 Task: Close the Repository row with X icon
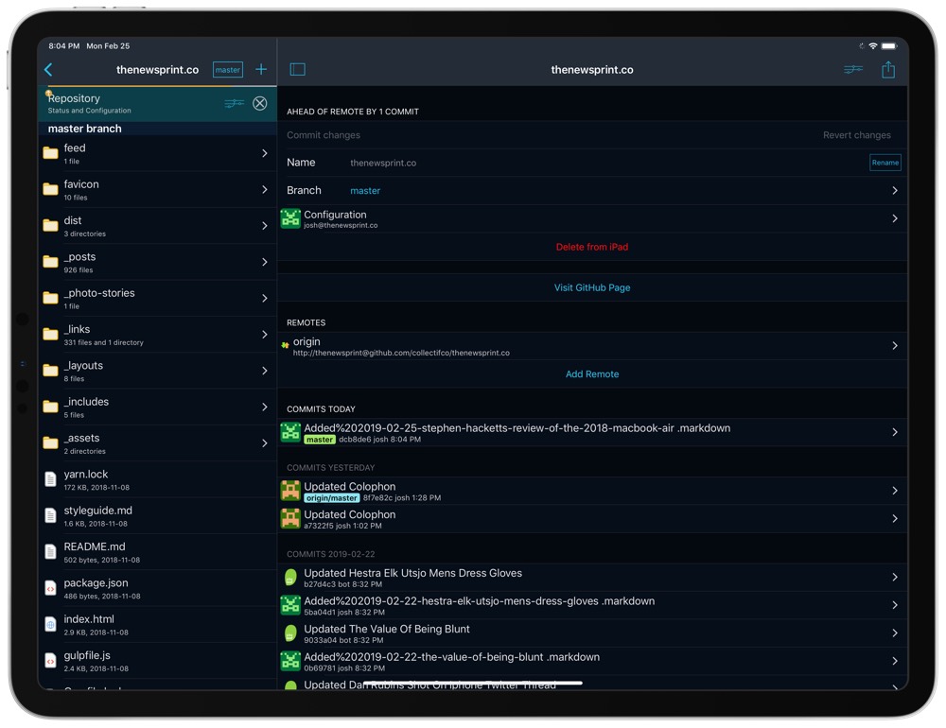(x=259, y=103)
